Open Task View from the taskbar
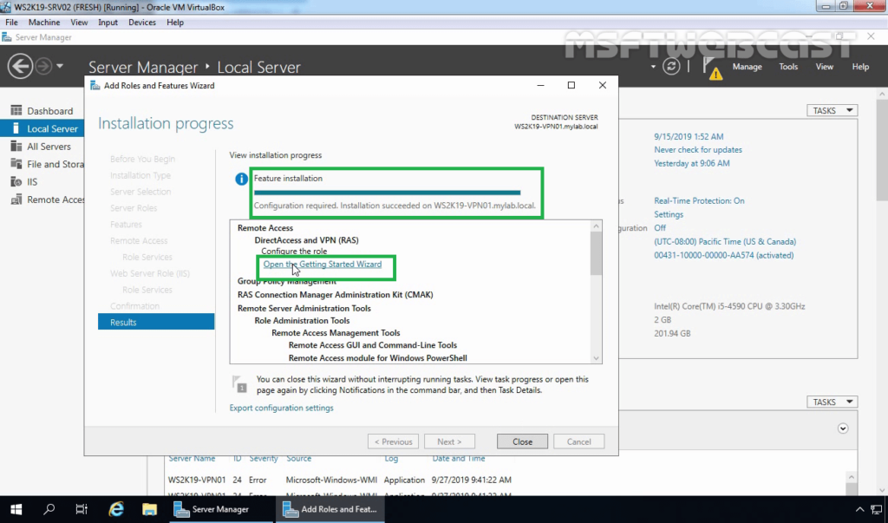 (82, 509)
